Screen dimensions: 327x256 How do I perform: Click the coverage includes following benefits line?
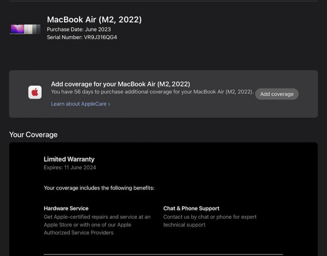(99, 188)
